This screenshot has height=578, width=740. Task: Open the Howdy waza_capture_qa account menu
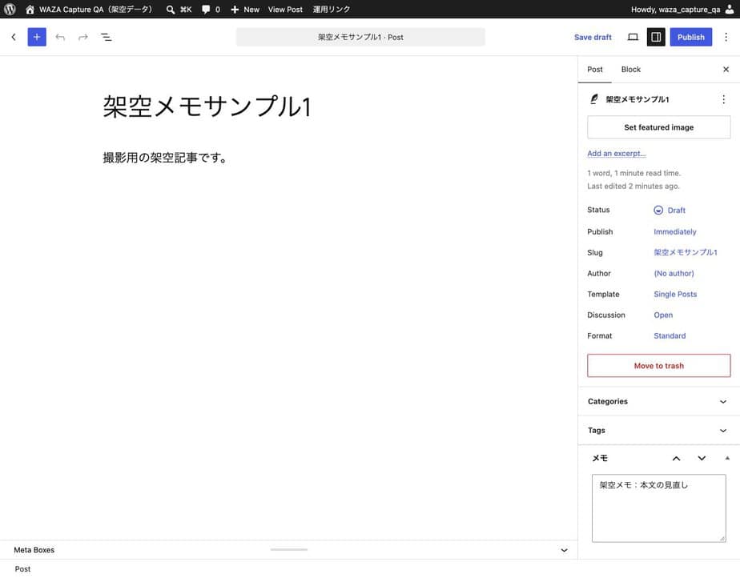coord(682,9)
